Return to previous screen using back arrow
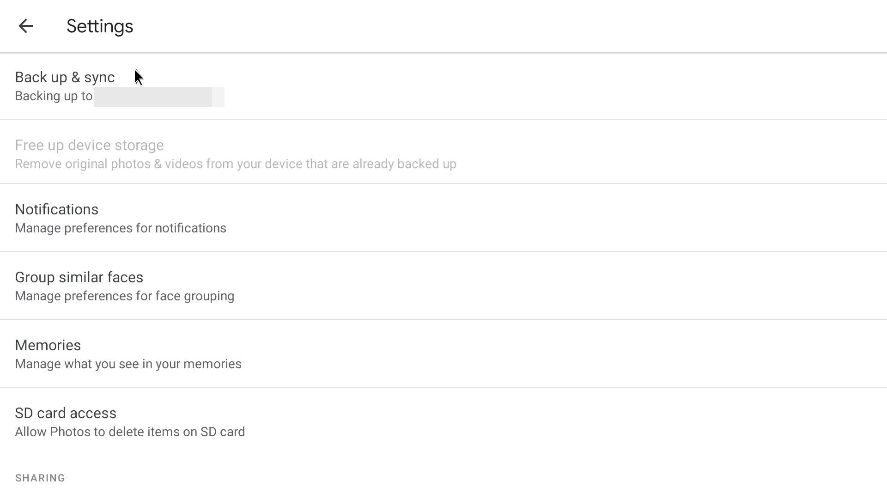Viewport: 887px width, 499px height. (x=26, y=26)
